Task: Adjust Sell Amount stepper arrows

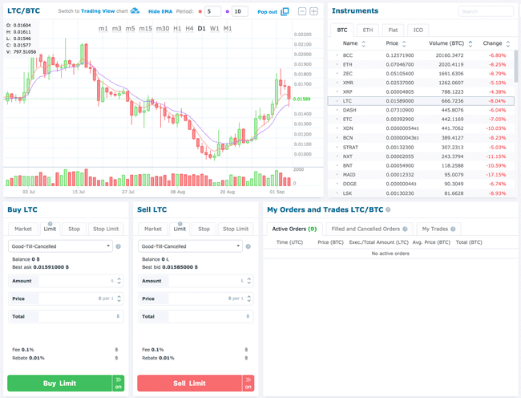Action: pos(248,281)
